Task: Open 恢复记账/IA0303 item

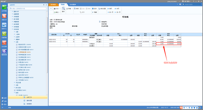Action: 23,62
